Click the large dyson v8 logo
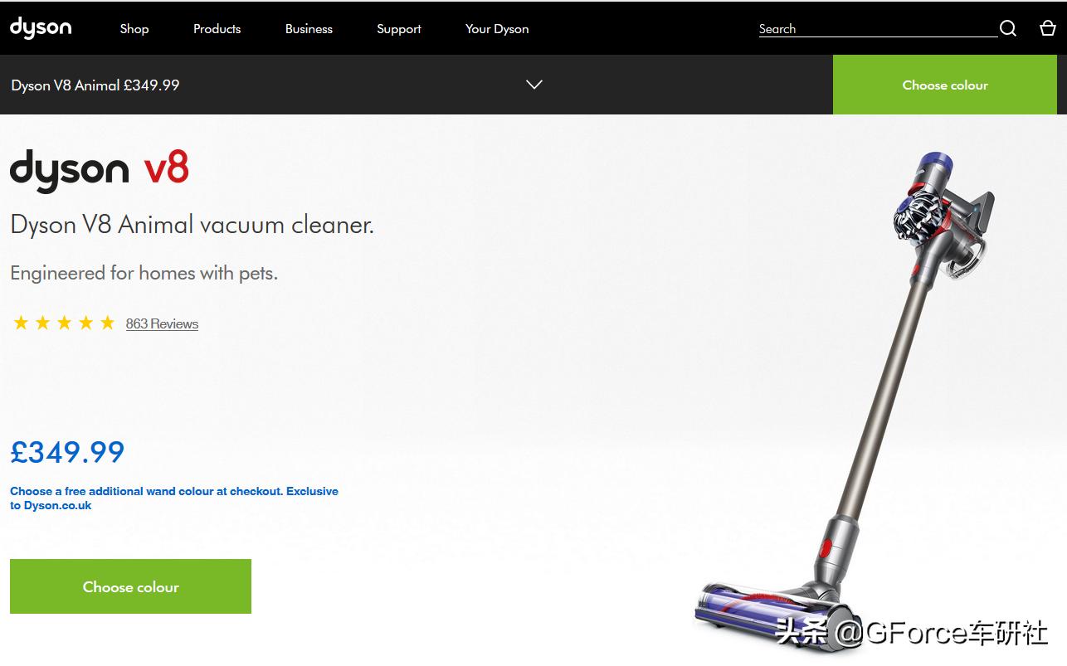 tap(100, 170)
